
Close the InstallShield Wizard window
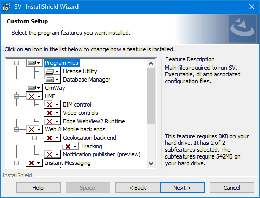[x=252, y=7]
